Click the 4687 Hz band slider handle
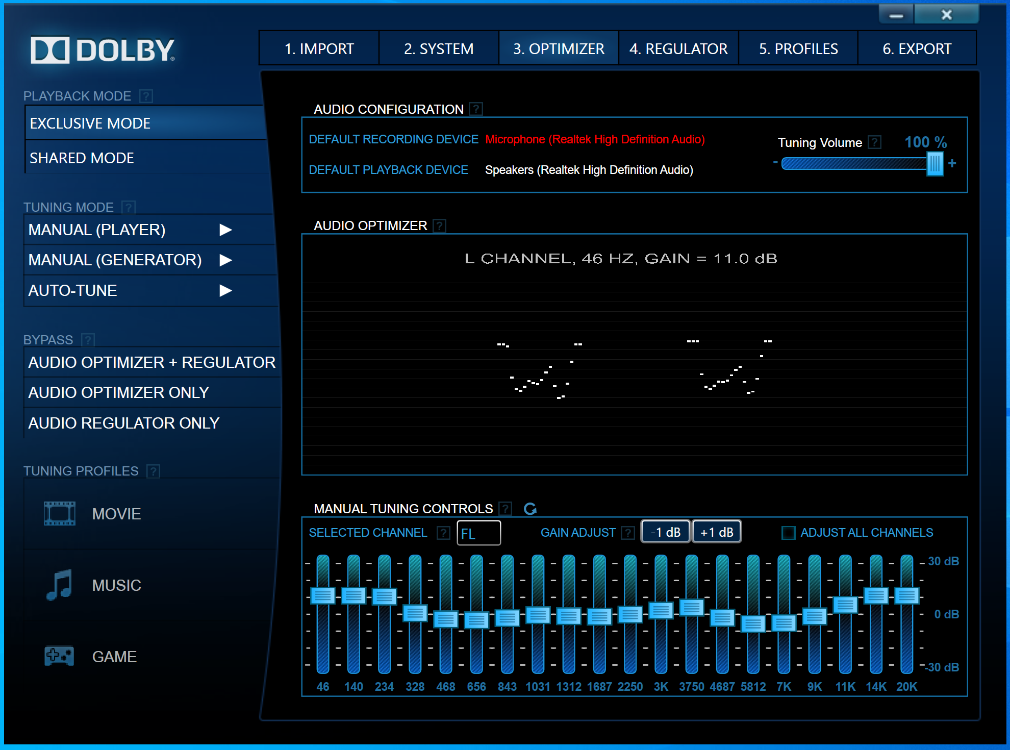The width and height of the screenshot is (1010, 750). [x=722, y=618]
